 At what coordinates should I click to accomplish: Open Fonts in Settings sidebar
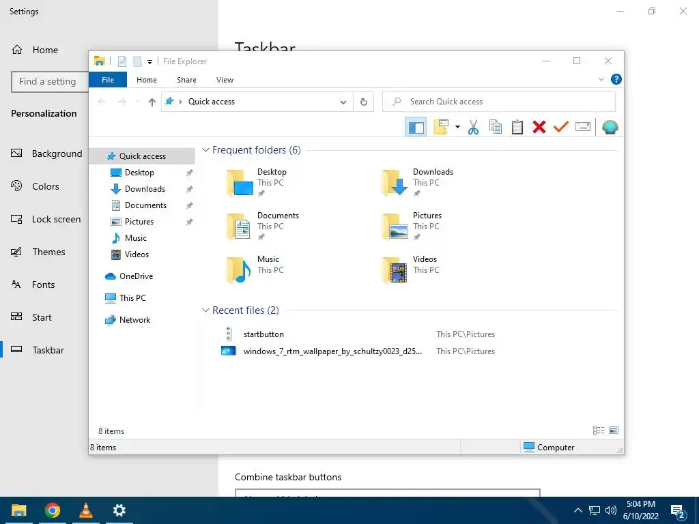point(43,285)
